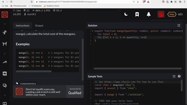This screenshot has height=105, width=187.
Task: Click the share icon in the address bar
Action: (x=138, y=2)
